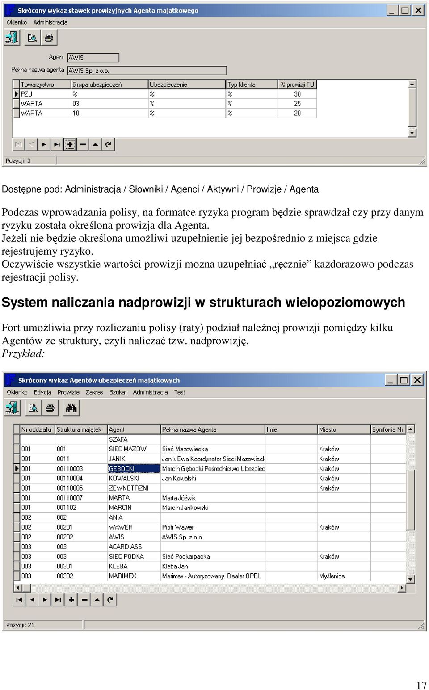429x690 pixels.
Task: Go to previous record in agents list navigator
Action: (x=32, y=600)
